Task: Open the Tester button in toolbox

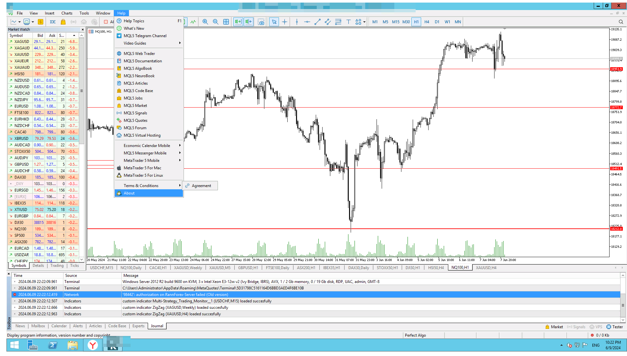Action: [614, 327]
